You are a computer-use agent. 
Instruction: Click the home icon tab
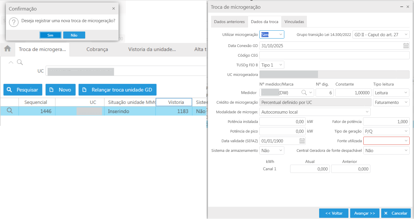[x=7, y=49]
